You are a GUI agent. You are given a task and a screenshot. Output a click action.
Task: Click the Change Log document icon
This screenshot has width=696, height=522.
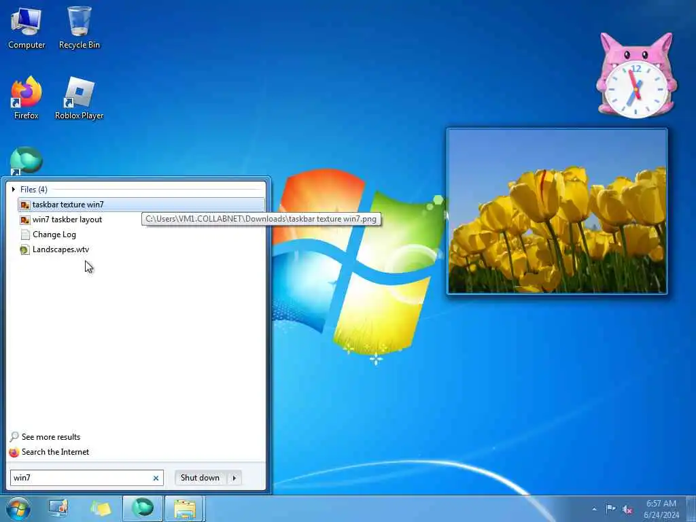tap(25, 234)
